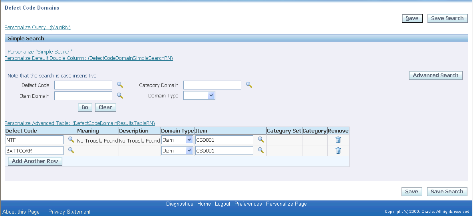Open Personalize Page footer link

click(286, 204)
